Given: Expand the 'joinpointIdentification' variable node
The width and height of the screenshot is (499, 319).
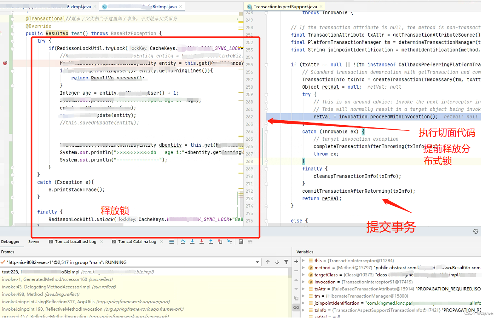Looking at the screenshot, I should [303, 303].
